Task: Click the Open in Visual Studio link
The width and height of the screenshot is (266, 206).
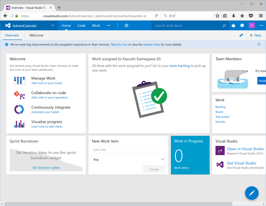Action: click(245, 149)
